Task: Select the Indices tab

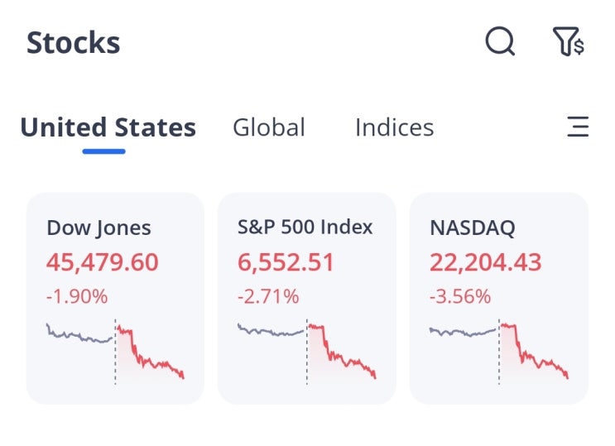Action: pyautogui.click(x=394, y=127)
